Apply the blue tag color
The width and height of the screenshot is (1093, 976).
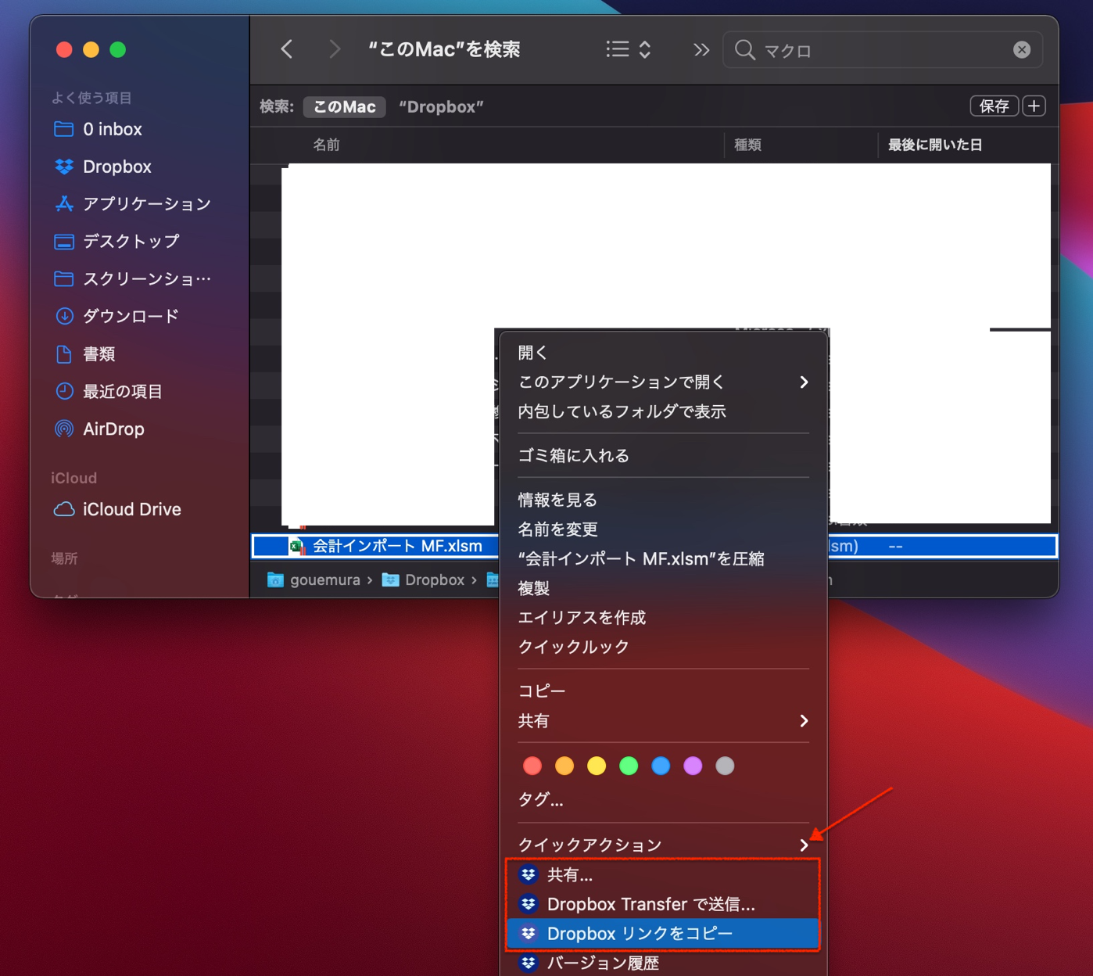661,766
